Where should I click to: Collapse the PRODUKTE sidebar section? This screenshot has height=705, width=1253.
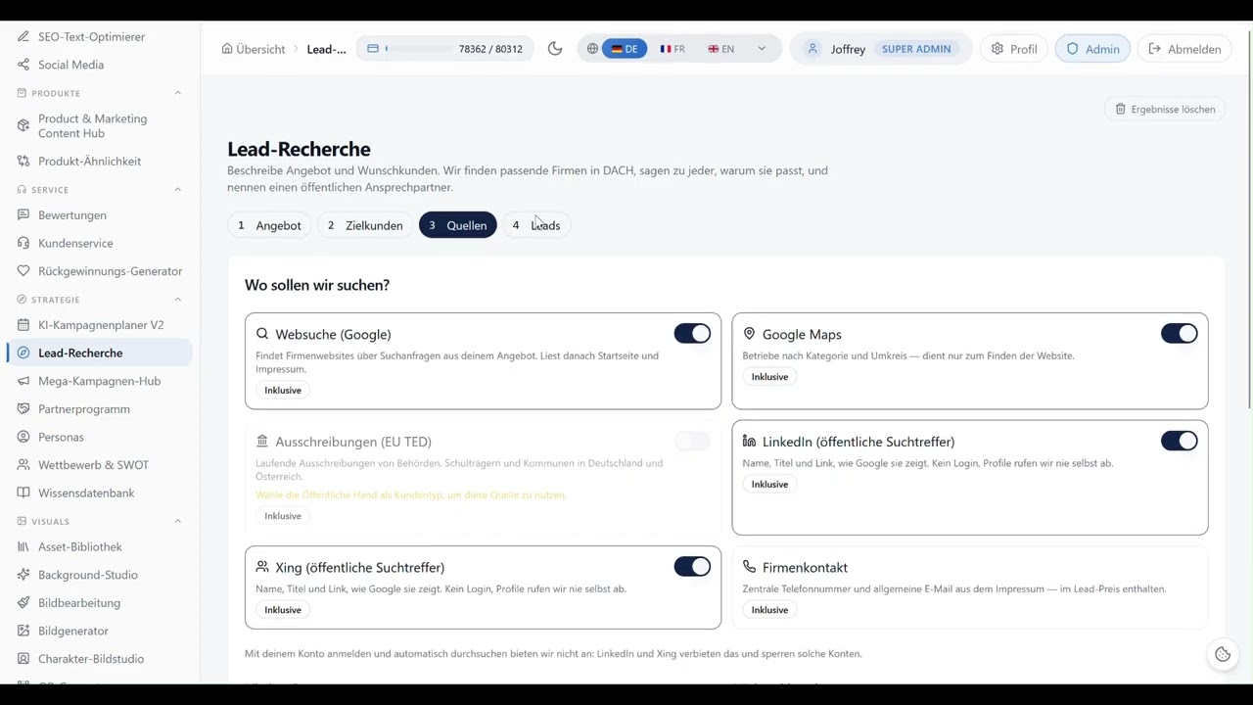(177, 93)
